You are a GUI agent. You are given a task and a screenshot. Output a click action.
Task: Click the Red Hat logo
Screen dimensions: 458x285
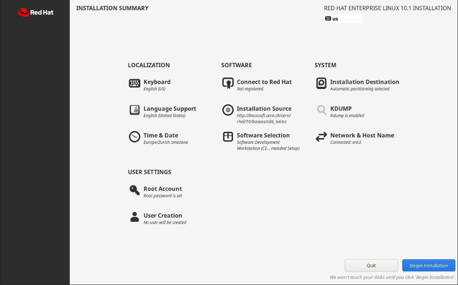[x=36, y=12]
